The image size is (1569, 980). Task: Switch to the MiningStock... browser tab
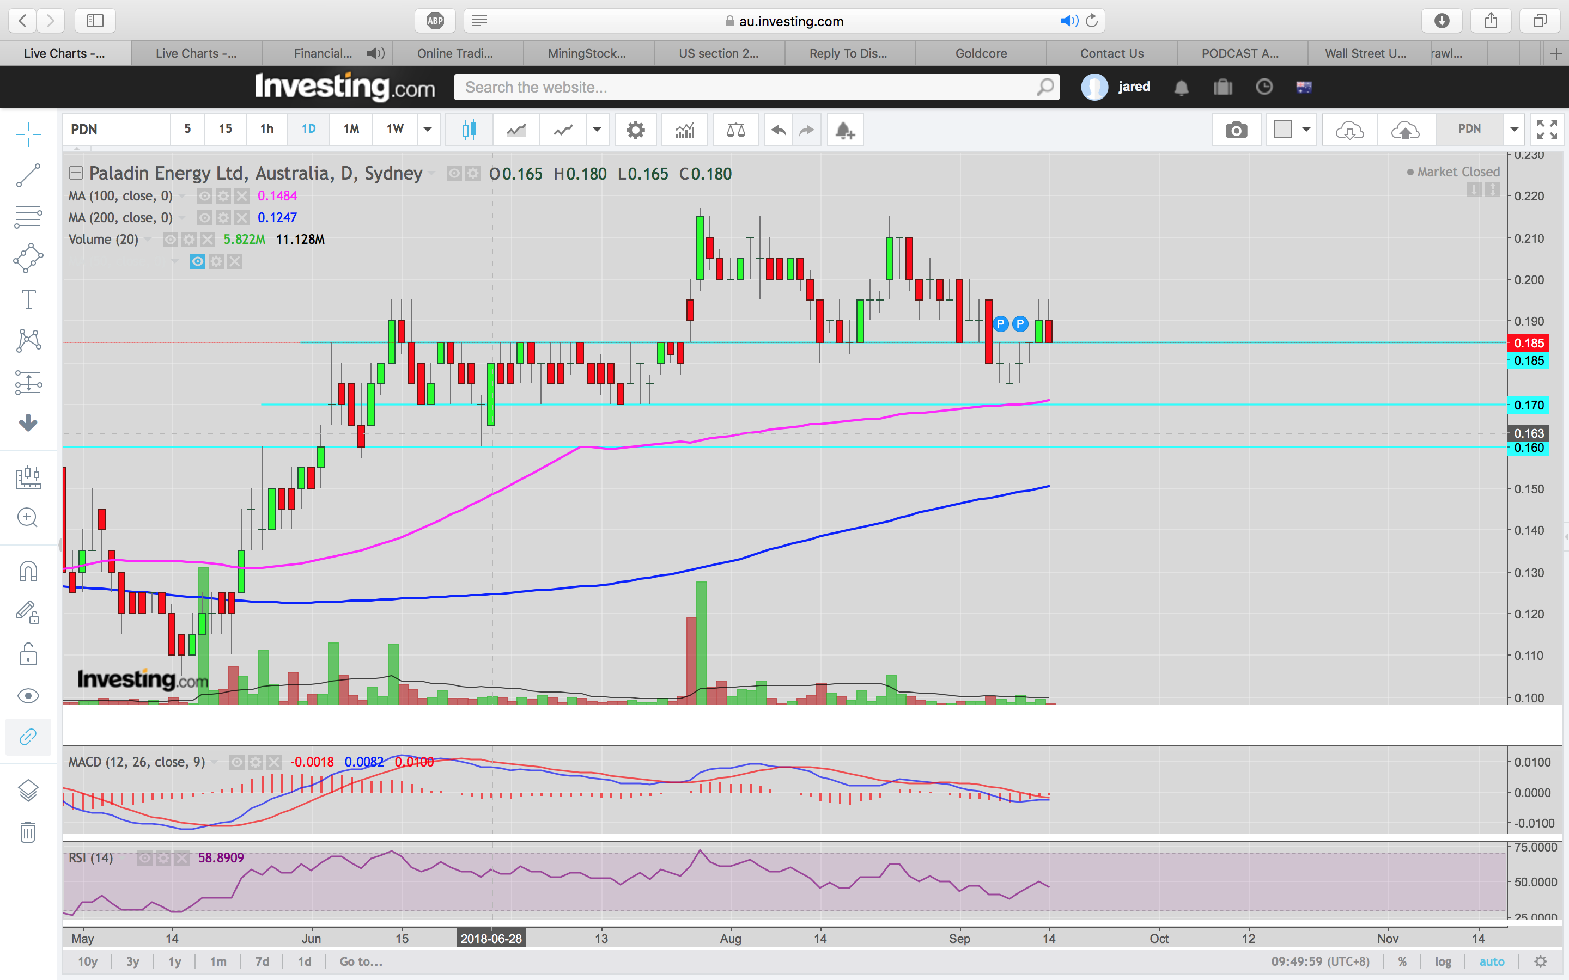587,53
